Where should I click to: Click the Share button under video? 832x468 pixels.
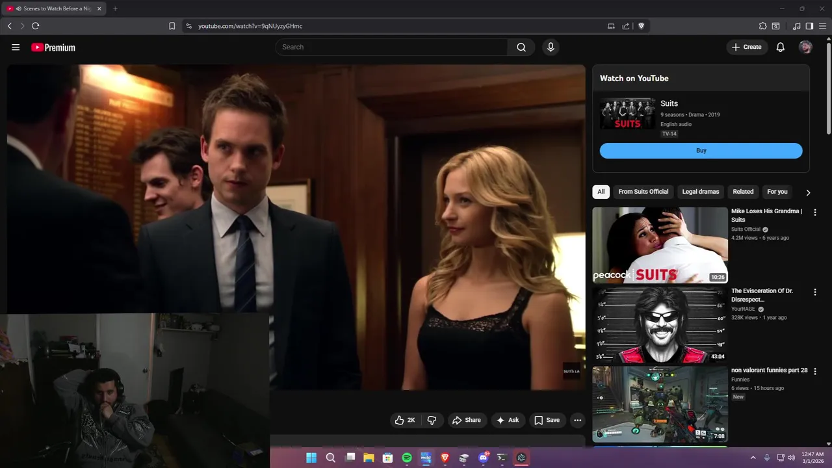[x=467, y=421]
